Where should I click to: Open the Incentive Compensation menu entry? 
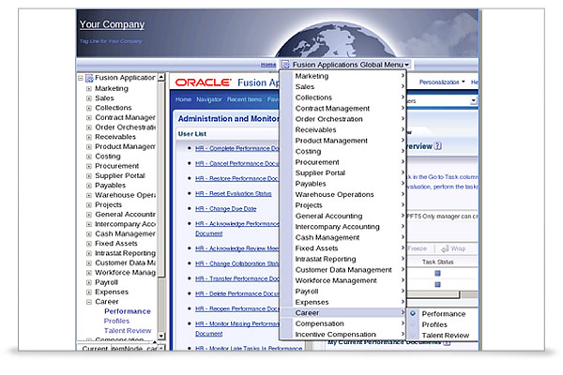342,335
